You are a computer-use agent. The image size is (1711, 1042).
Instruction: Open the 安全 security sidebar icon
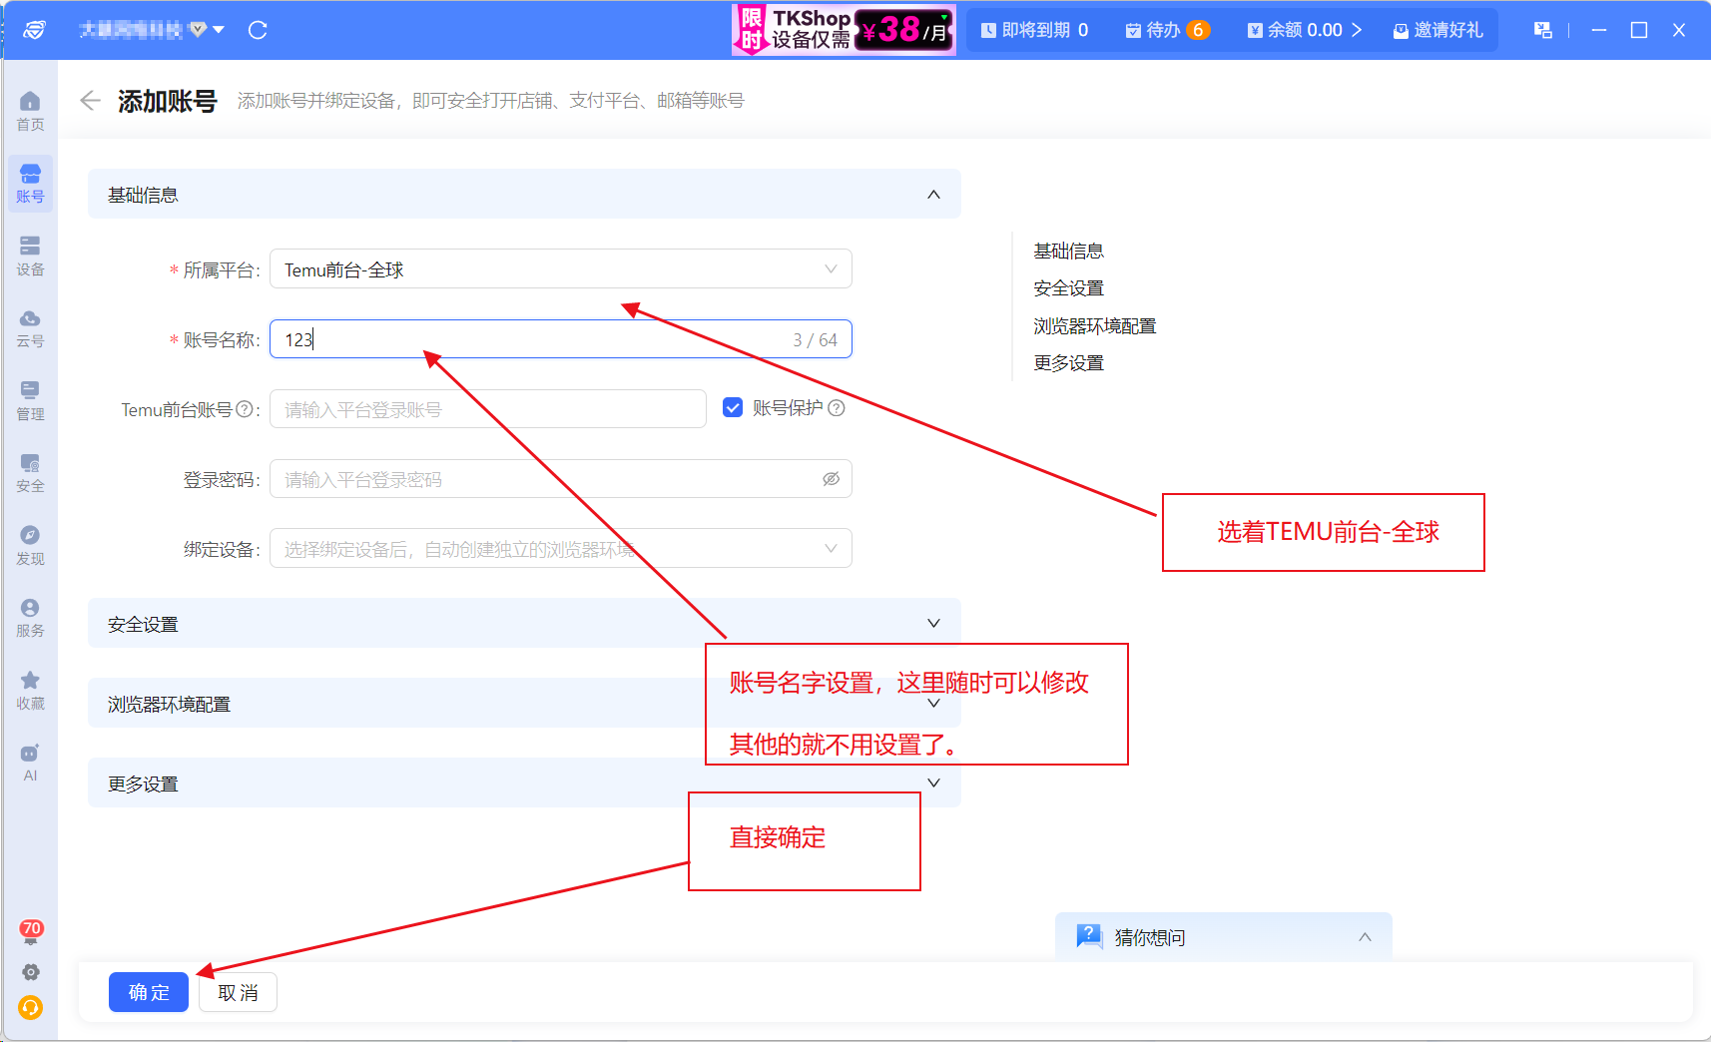coord(30,473)
